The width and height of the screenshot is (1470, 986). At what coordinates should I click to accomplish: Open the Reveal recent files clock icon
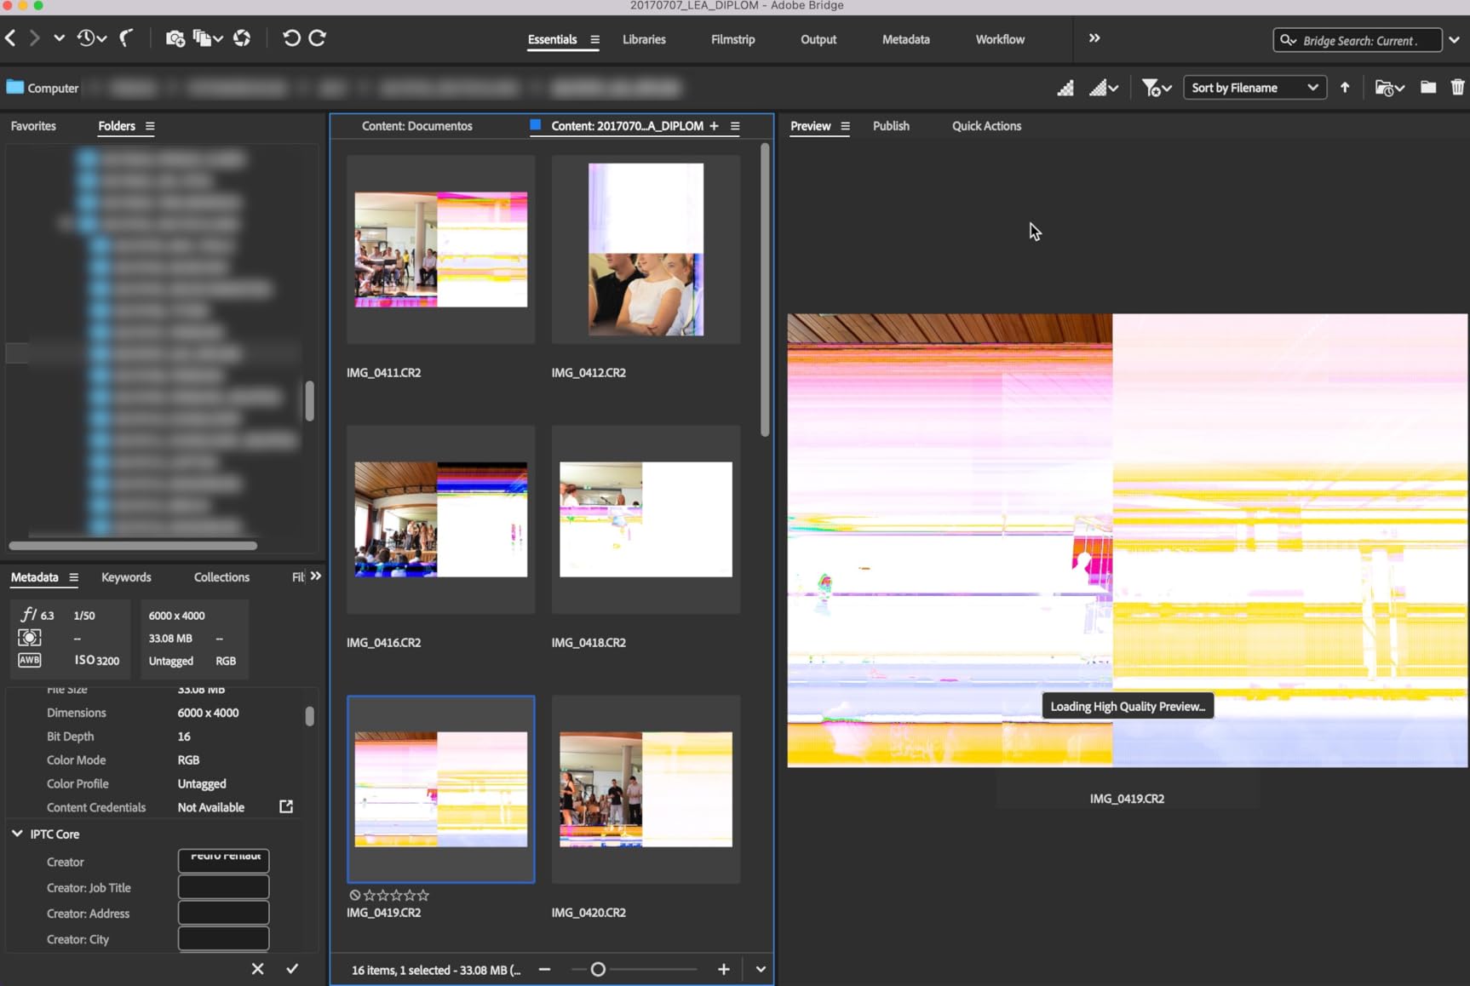tap(91, 38)
